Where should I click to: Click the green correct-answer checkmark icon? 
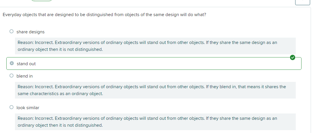tap(292, 57)
